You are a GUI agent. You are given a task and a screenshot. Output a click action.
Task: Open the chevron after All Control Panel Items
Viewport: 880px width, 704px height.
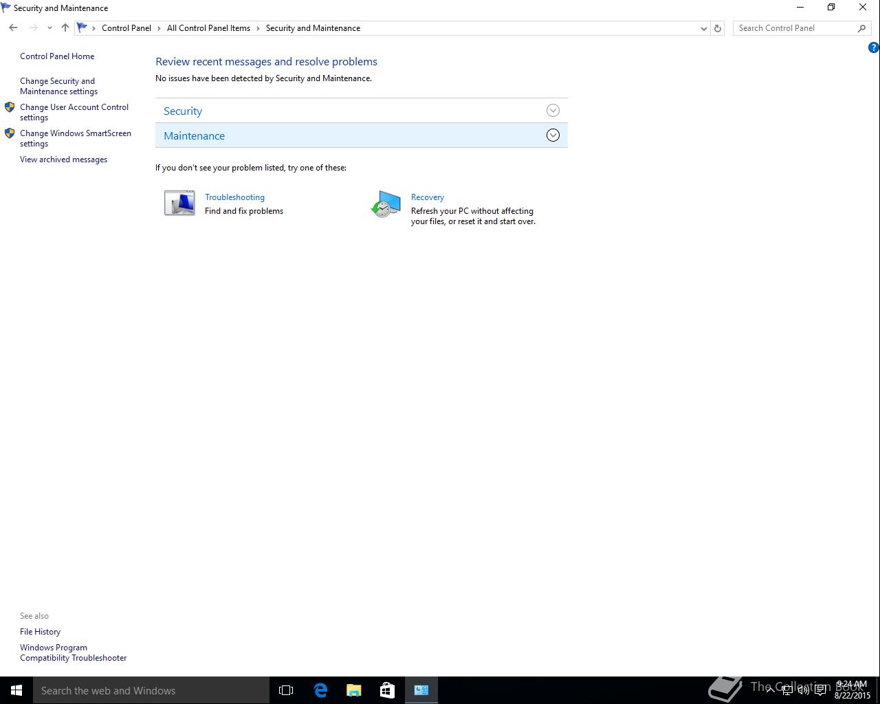coord(258,28)
